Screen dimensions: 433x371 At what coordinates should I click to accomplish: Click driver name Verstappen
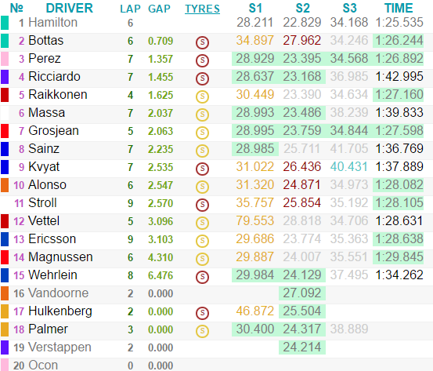60,347
